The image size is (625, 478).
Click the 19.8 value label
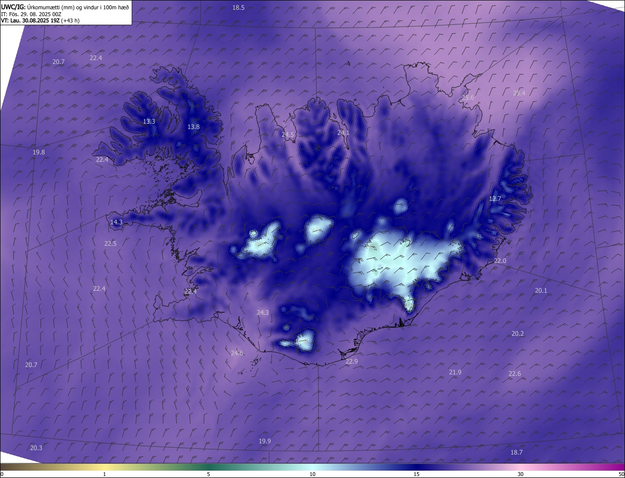click(x=39, y=152)
